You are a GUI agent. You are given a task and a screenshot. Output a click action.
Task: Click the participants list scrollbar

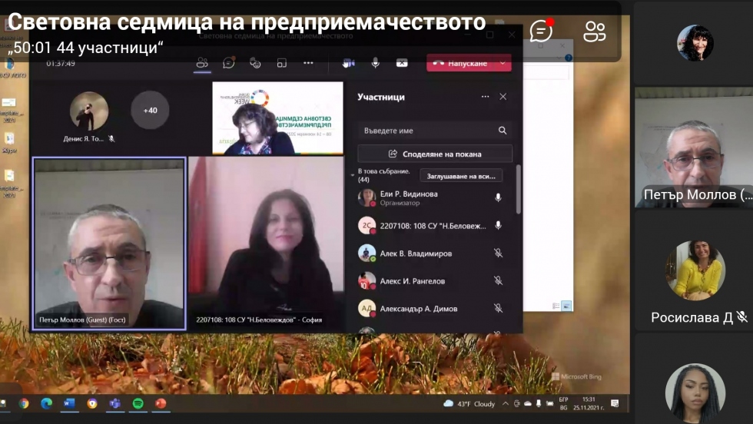pos(518,190)
